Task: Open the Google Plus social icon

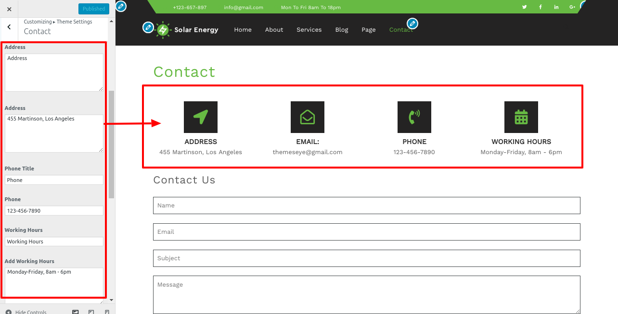Action: click(572, 7)
